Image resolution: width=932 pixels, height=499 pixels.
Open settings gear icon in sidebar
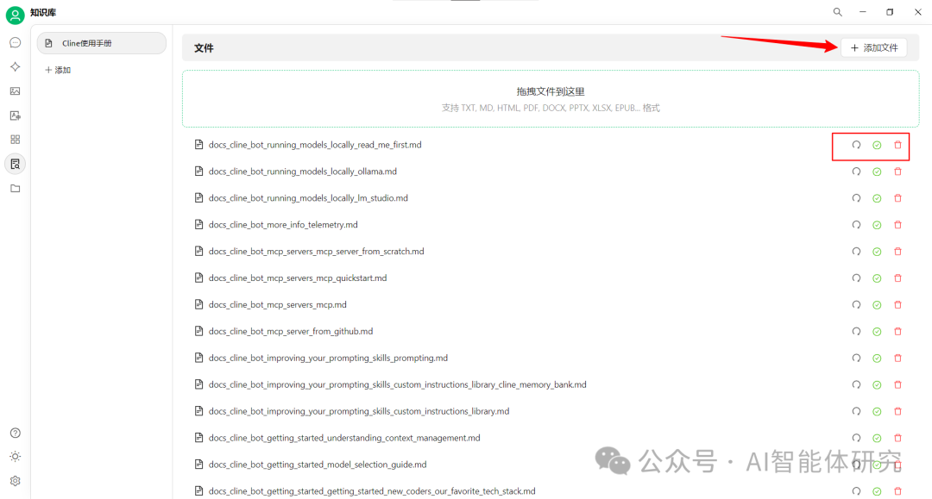16,481
